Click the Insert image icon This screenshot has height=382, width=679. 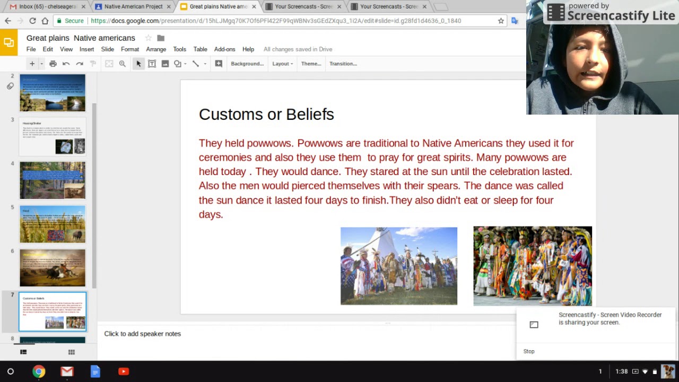coord(165,64)
